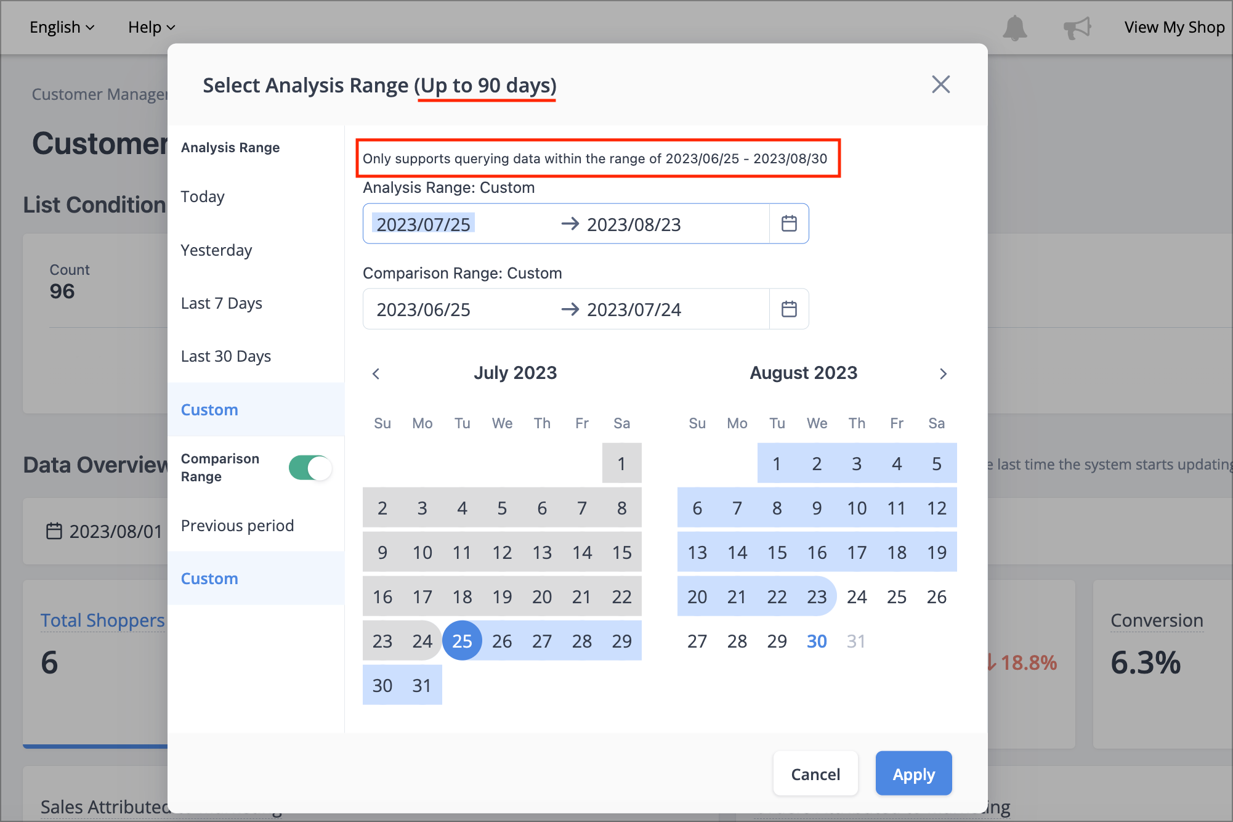Select August 1 in the calendar
The width and height of the screenshot is (1233, 822).
click(777, 463)
